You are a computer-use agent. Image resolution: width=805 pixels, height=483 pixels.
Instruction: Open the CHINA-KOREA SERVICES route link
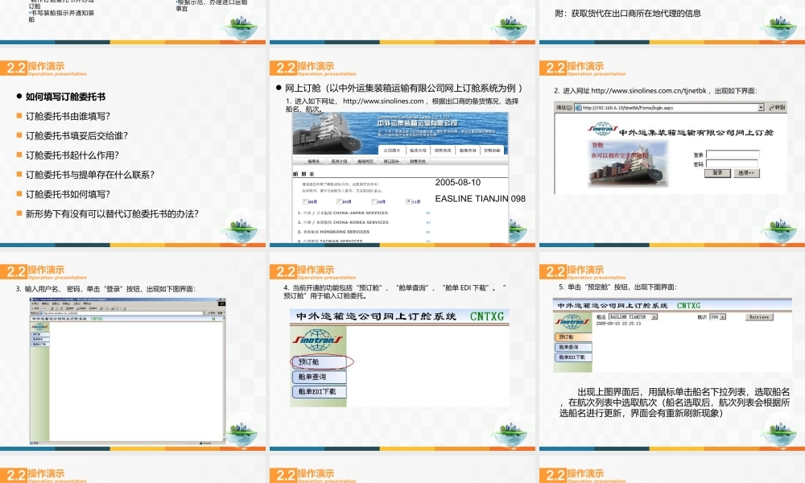click(343, 222)
